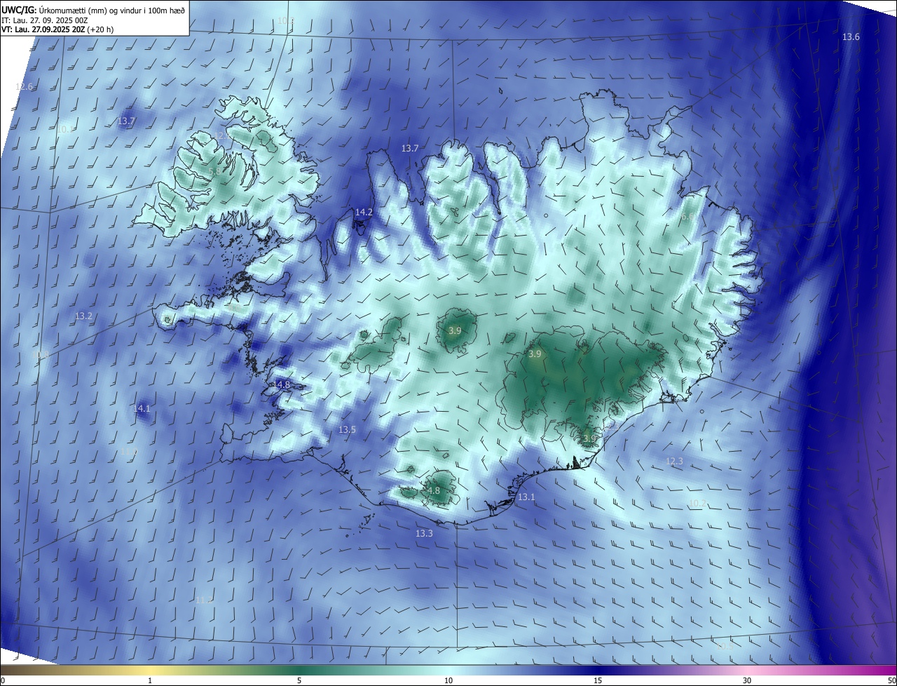Click the 6.6 value in east Iceland
Image resolution: width=897 pixels, height=686 pixels.
pyautogui.click(x=687, y=217)
